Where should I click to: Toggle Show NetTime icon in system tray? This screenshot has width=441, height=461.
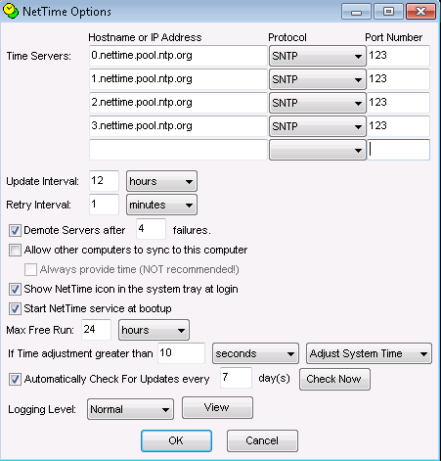click(x=15, y=289)
